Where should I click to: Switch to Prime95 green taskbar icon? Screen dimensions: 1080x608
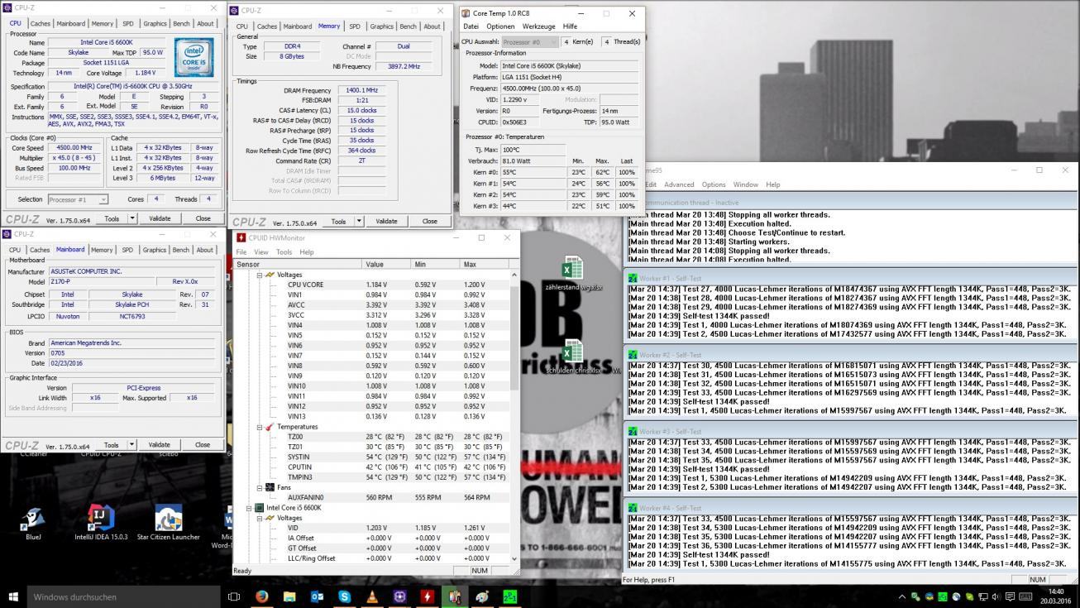(510, 596)
